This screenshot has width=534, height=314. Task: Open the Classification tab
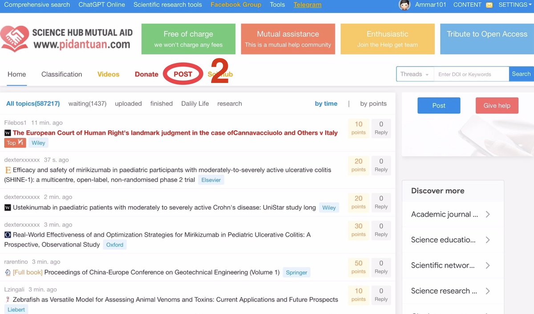coord(62,74)
